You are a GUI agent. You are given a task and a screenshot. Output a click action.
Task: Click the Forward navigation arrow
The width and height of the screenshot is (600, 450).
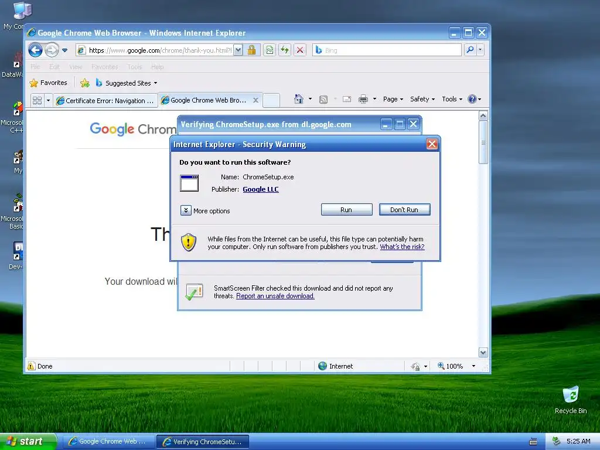tap(52, 50)
